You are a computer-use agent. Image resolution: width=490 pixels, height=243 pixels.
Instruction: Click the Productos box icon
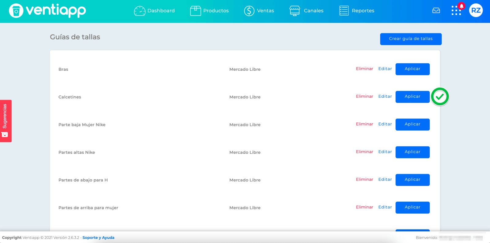tap(195, 11)
